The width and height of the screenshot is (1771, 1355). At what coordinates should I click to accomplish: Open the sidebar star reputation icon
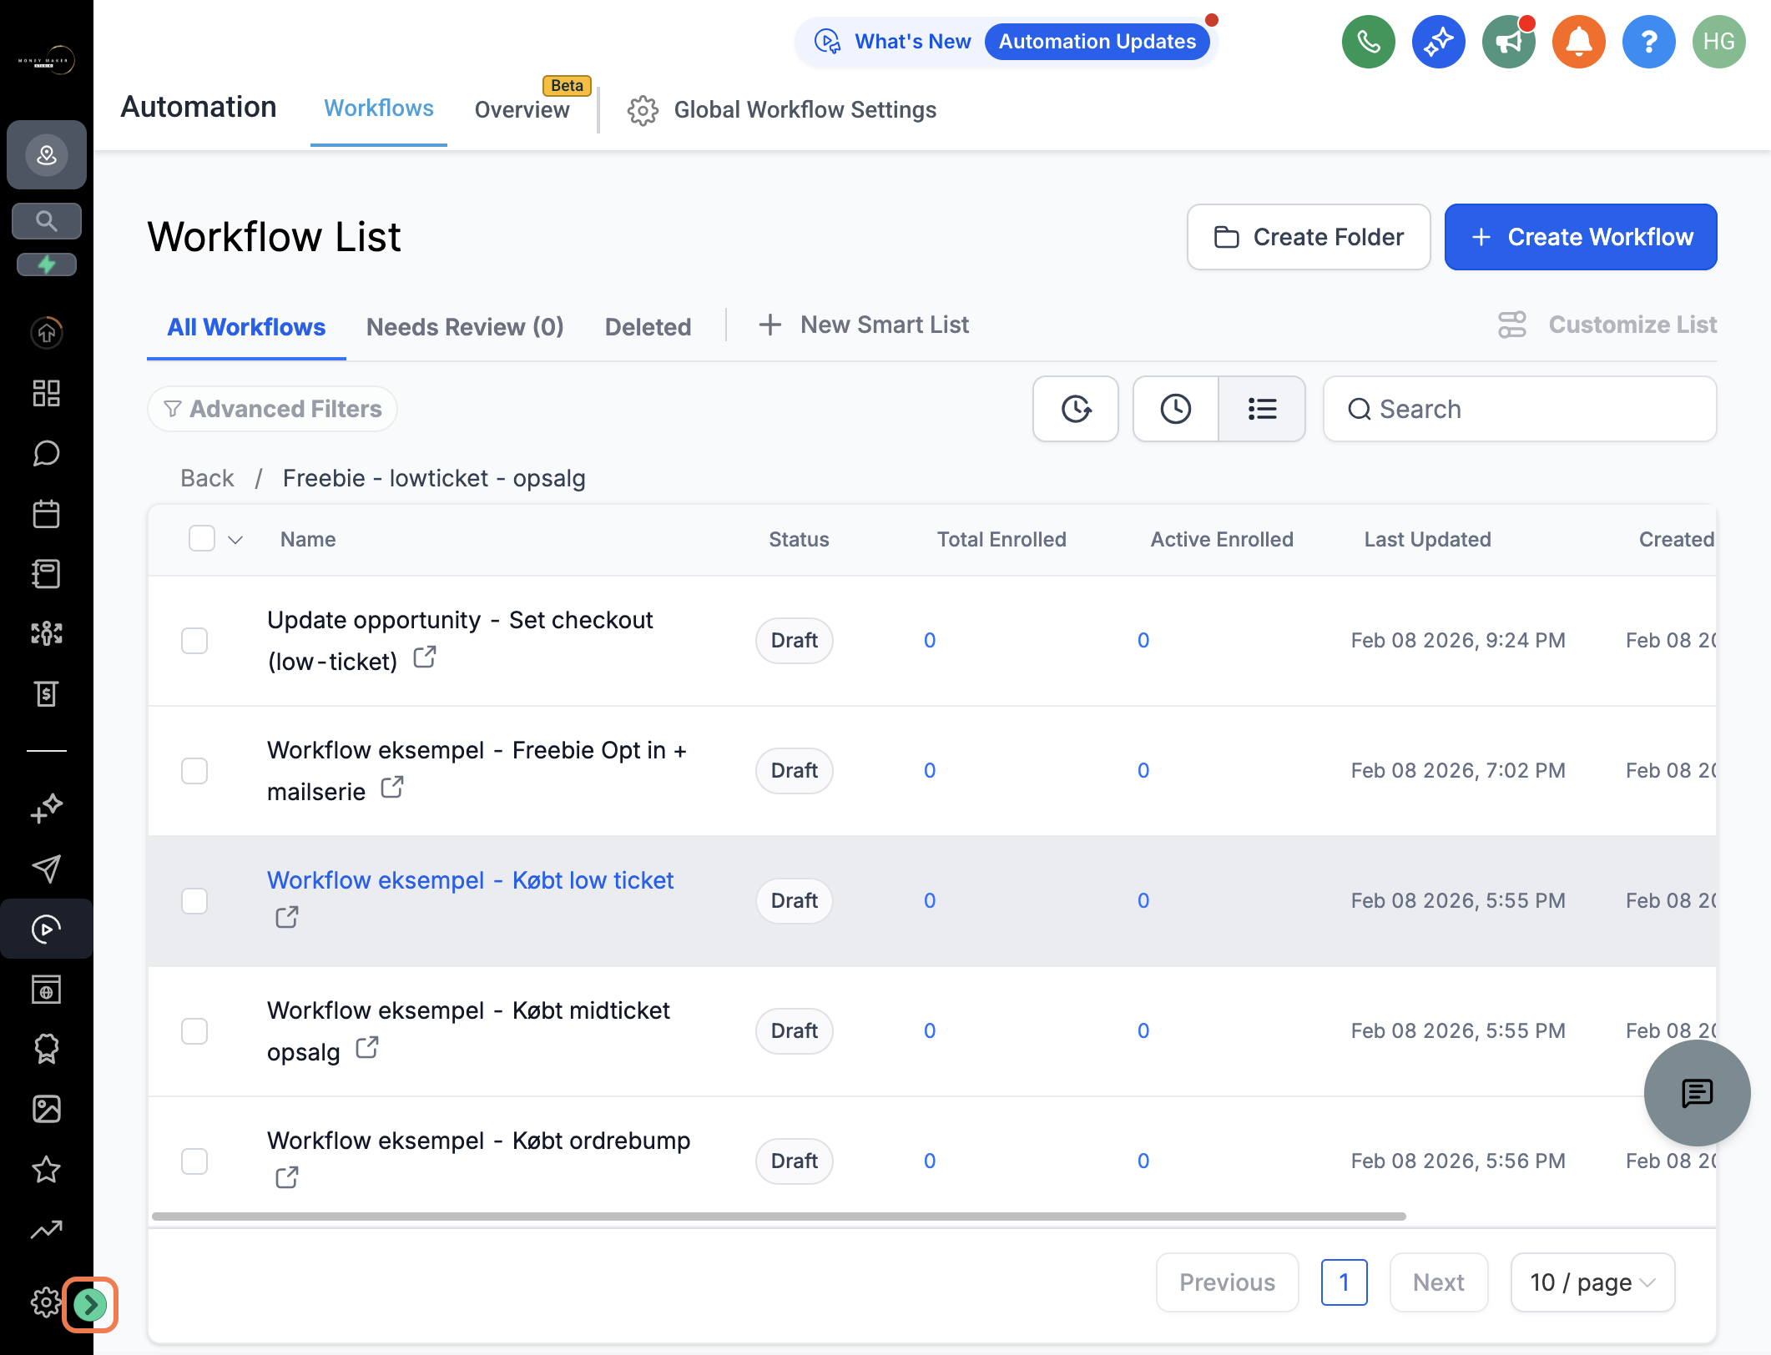click(x=47, y=1169)
